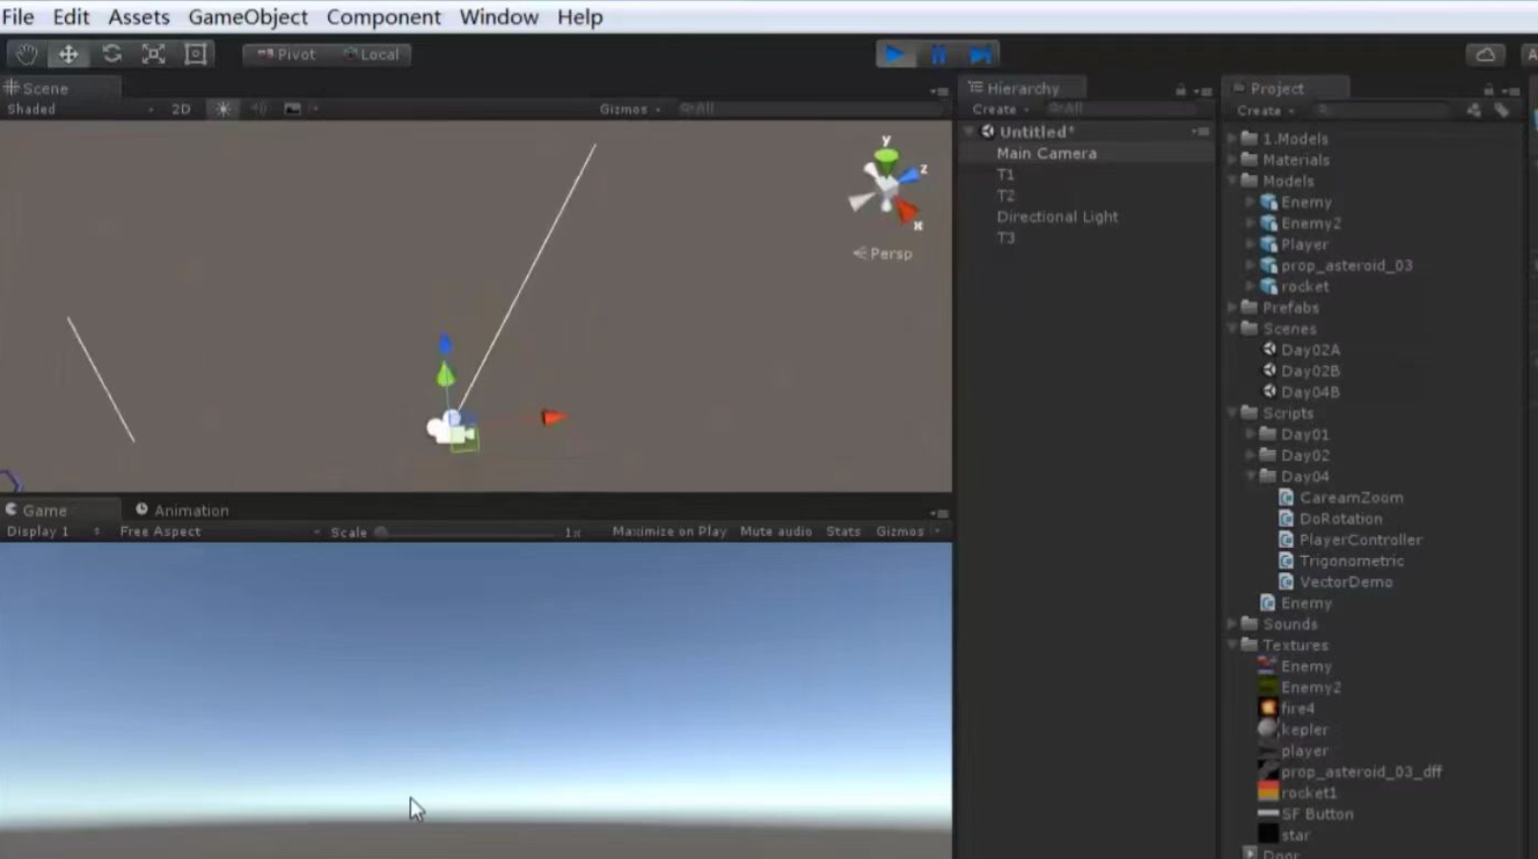Open the GameObject menu
Image resolution: width=1538 pixels, height=859 pixels.
[248, 17]
